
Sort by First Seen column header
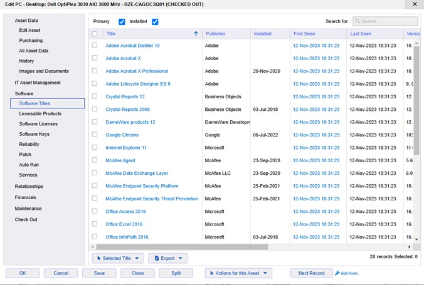click(304, 34)
